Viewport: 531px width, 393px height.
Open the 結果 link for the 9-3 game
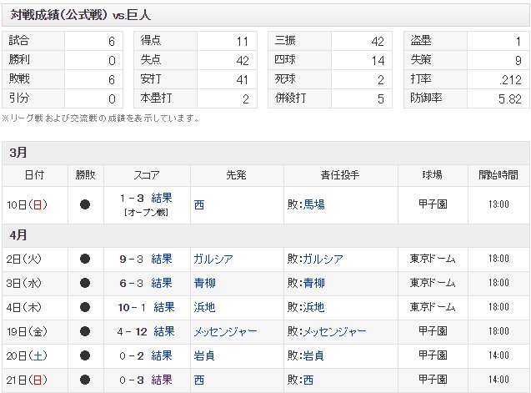pyautogui.click(x=162, y=259)
